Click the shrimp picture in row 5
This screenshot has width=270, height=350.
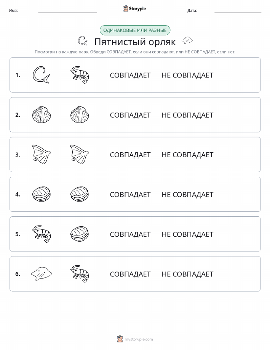(42, 234)
